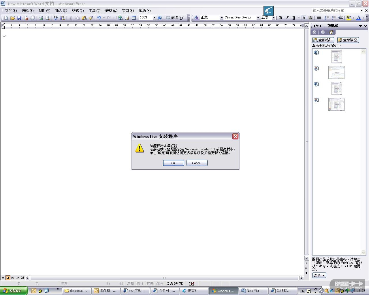Click the tables and borders pencil icon
This screenshot has height=295, width=369.
127,18
